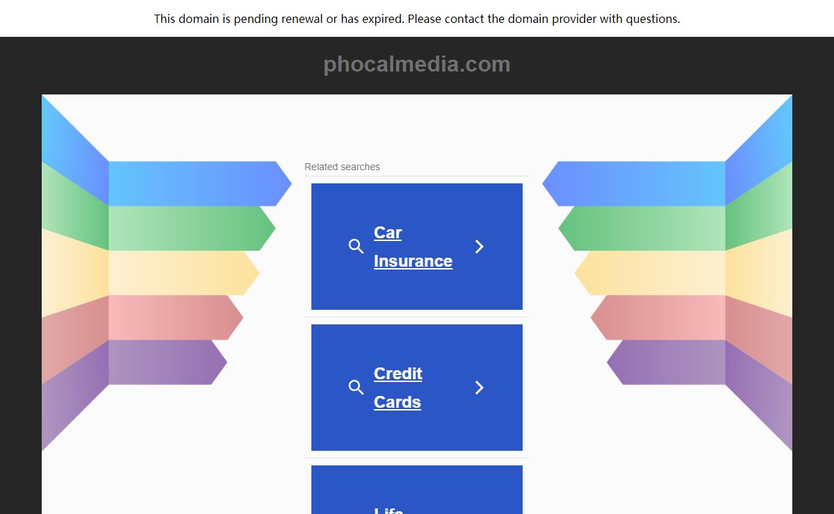Click the right chevron on Car Insurance card
Image resolution: width=834 pixels, height=514 pixels.
(x=479, y=247)
